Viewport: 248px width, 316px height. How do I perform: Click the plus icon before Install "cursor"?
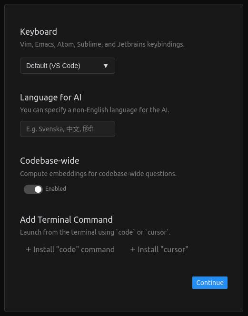pyautogui.click(x=133, y=249)
